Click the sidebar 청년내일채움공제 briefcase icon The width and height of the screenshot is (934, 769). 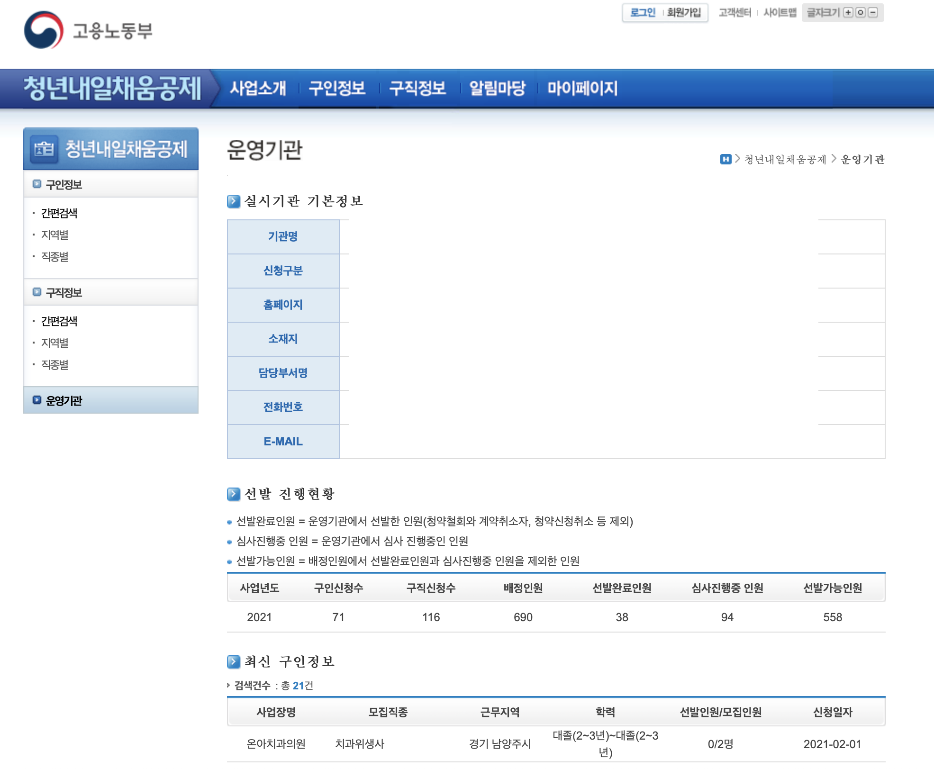(44, 149)
